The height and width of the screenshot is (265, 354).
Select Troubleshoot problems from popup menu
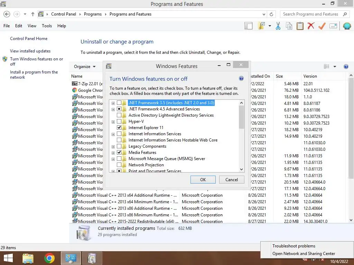coord(294,246)
